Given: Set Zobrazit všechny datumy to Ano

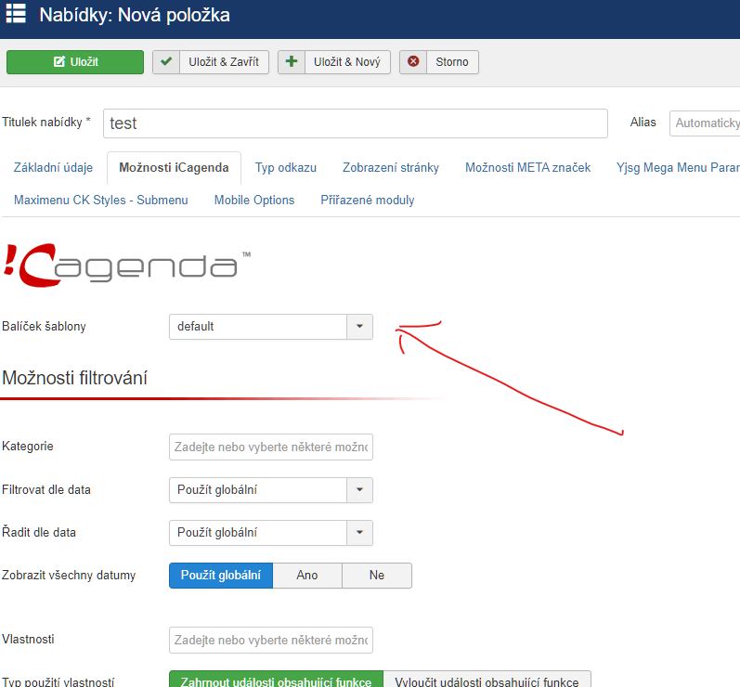Looking at the screenshot, I should tap(307, 576).
